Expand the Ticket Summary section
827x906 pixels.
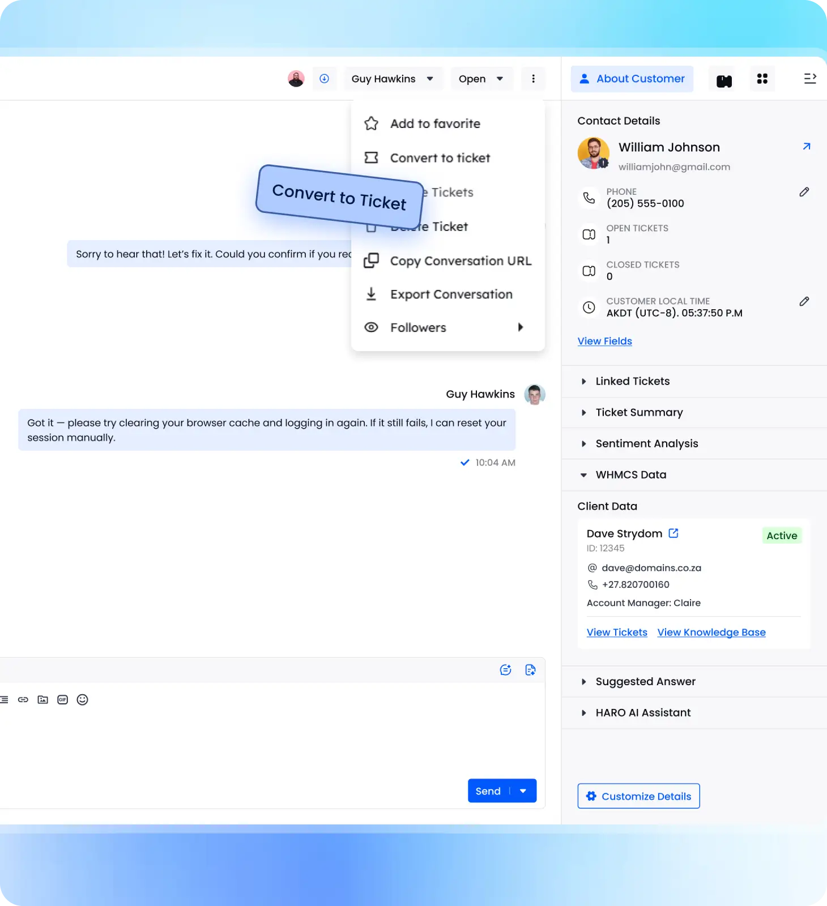pyautogui.click(x=694, y=412)
